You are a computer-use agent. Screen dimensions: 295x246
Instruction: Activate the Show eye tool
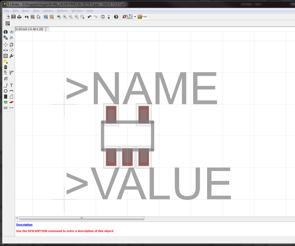(11, 32)
